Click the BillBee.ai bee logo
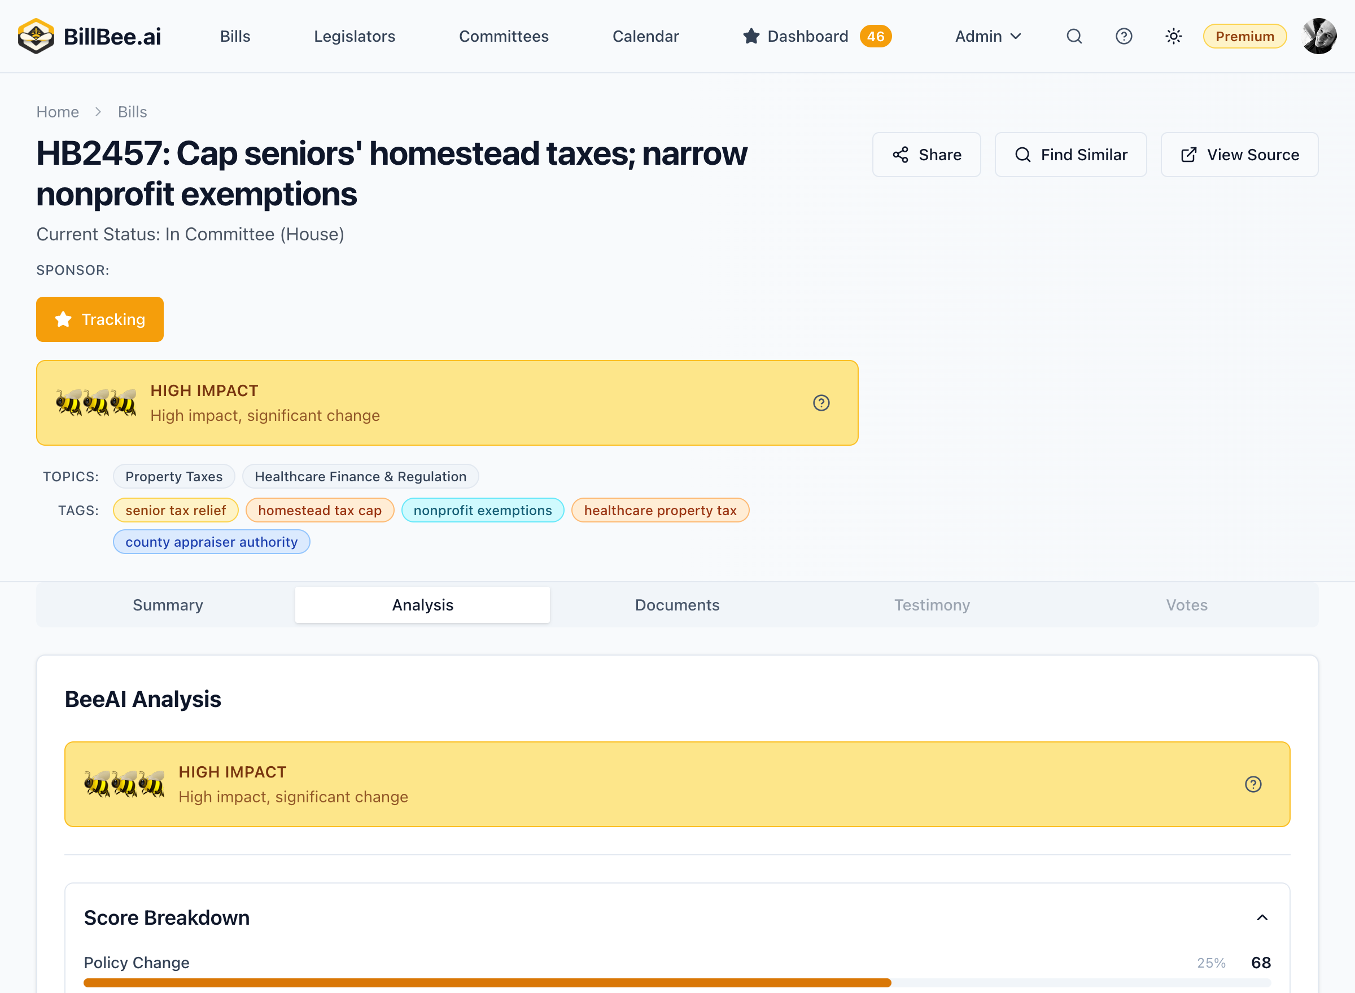 click(x=36, y=36)
